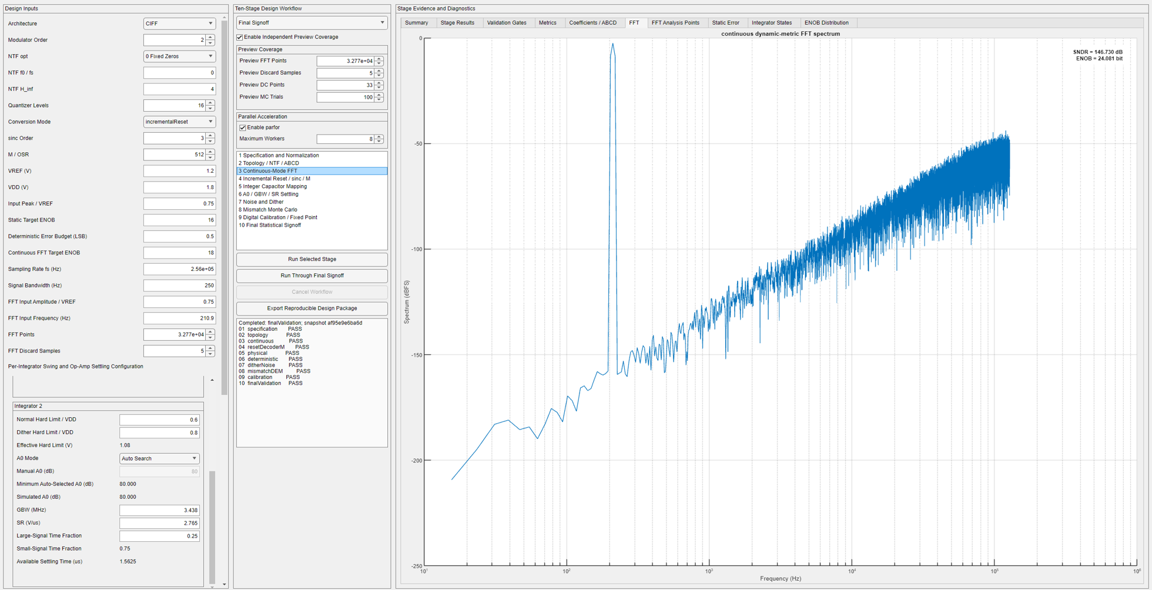Select stage 5 Integer Capacitor Mapping

[x=312, y=186]
